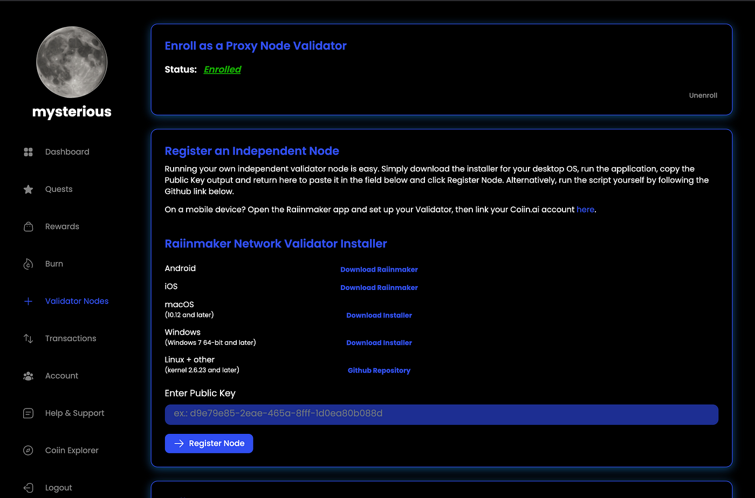Click the Rewards bag icon
755x498 pixels.
(29, 226)
